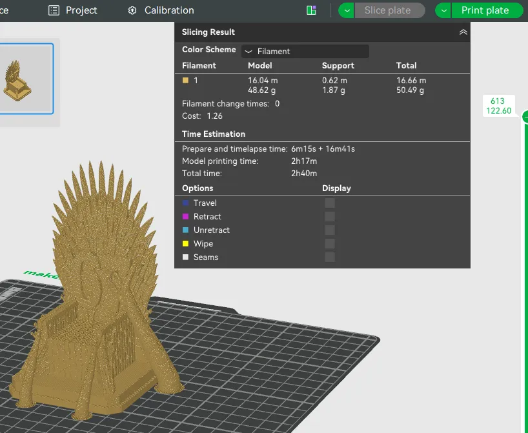Open Print plate dropdown arrow
Screen dimensions: 528x433
pos(443,10)
